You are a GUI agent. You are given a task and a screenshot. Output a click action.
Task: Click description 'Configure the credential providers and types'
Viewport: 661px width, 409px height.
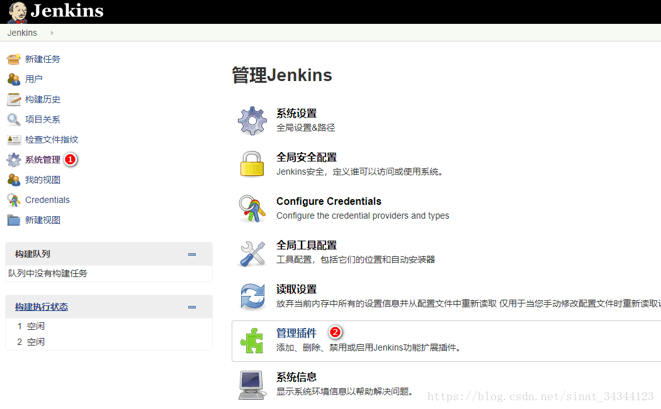click(x=363, y=215)
